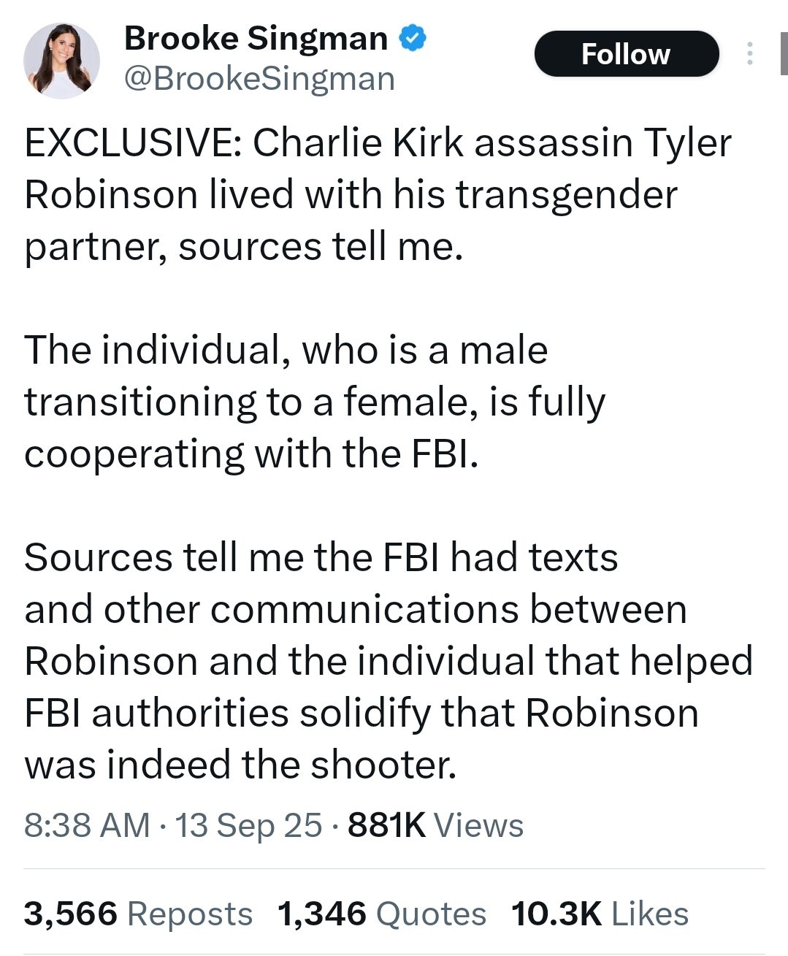Click the 881K Views count
Viewport: 788px width, 956px height.
tap(435, 825)
